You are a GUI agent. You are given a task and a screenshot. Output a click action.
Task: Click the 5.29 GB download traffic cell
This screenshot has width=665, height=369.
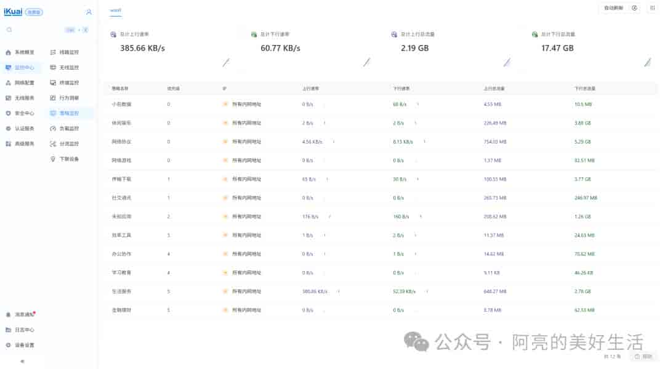(582, 142)
